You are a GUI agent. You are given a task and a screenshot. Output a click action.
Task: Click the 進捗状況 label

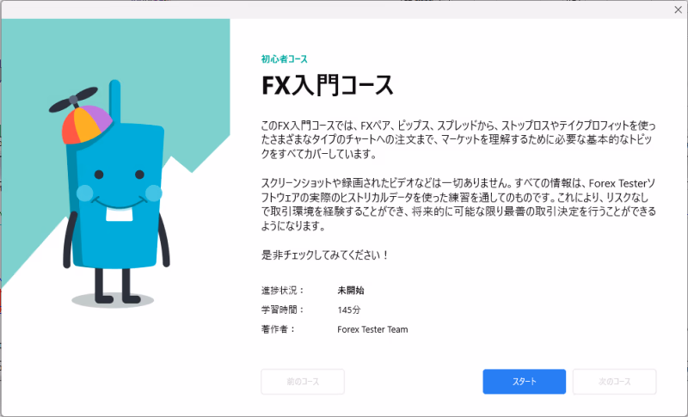click(282, 291)
